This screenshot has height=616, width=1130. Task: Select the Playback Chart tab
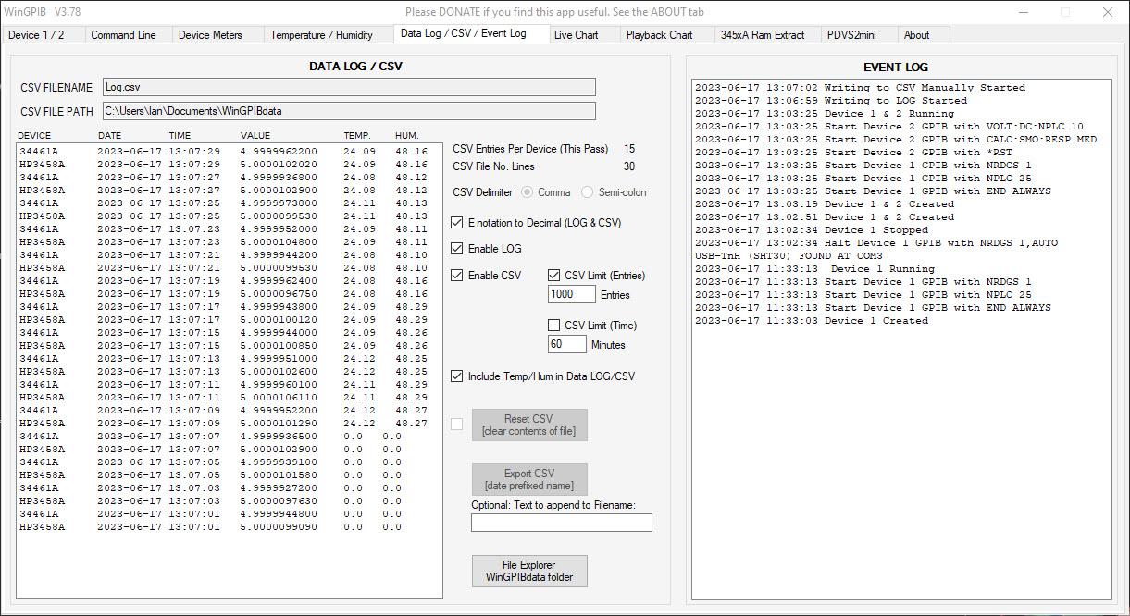coord(659,35)
